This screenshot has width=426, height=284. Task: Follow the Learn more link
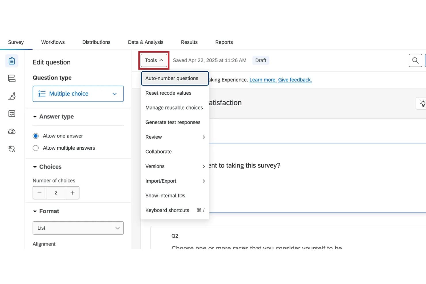click(263, 80)
